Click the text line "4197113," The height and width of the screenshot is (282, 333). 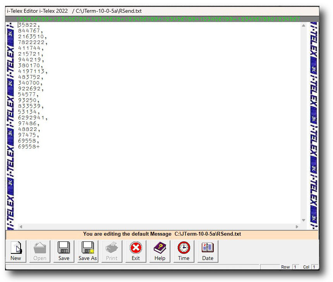[33, 71]
